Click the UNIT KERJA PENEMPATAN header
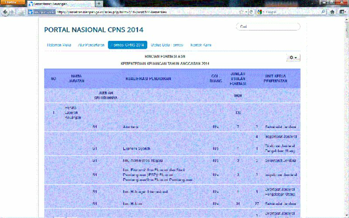 click(x=275, y=78)
